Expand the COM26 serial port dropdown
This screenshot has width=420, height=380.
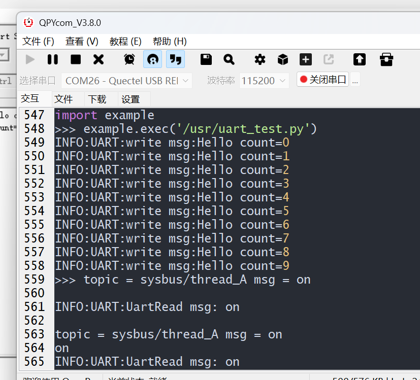point(126,80)
